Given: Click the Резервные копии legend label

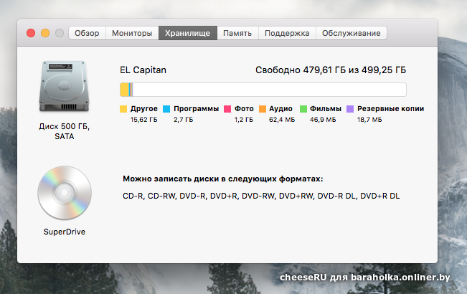Looking at the screenshot, I should coord(390,108).
